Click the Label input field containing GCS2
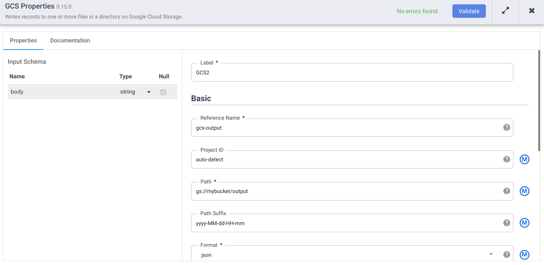Viewport: 544px width, 265px height. pyautogui.click(x=352, y=73)
